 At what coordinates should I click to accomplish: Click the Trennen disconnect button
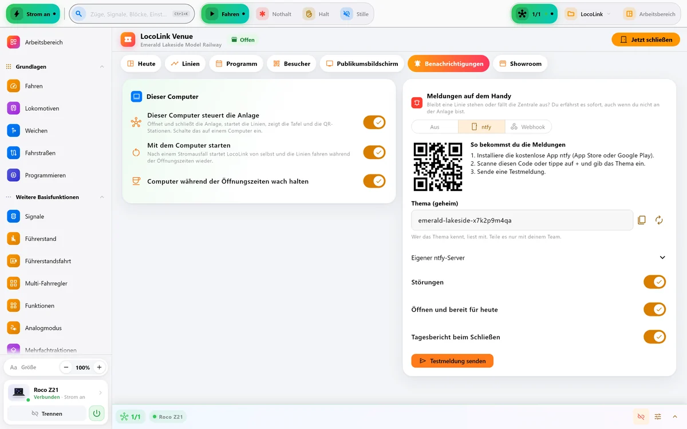46,413
